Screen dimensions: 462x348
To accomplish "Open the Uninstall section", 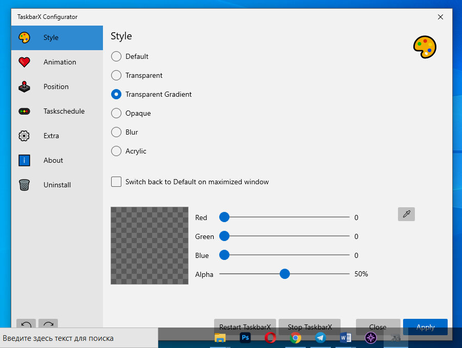I will 57,185.
